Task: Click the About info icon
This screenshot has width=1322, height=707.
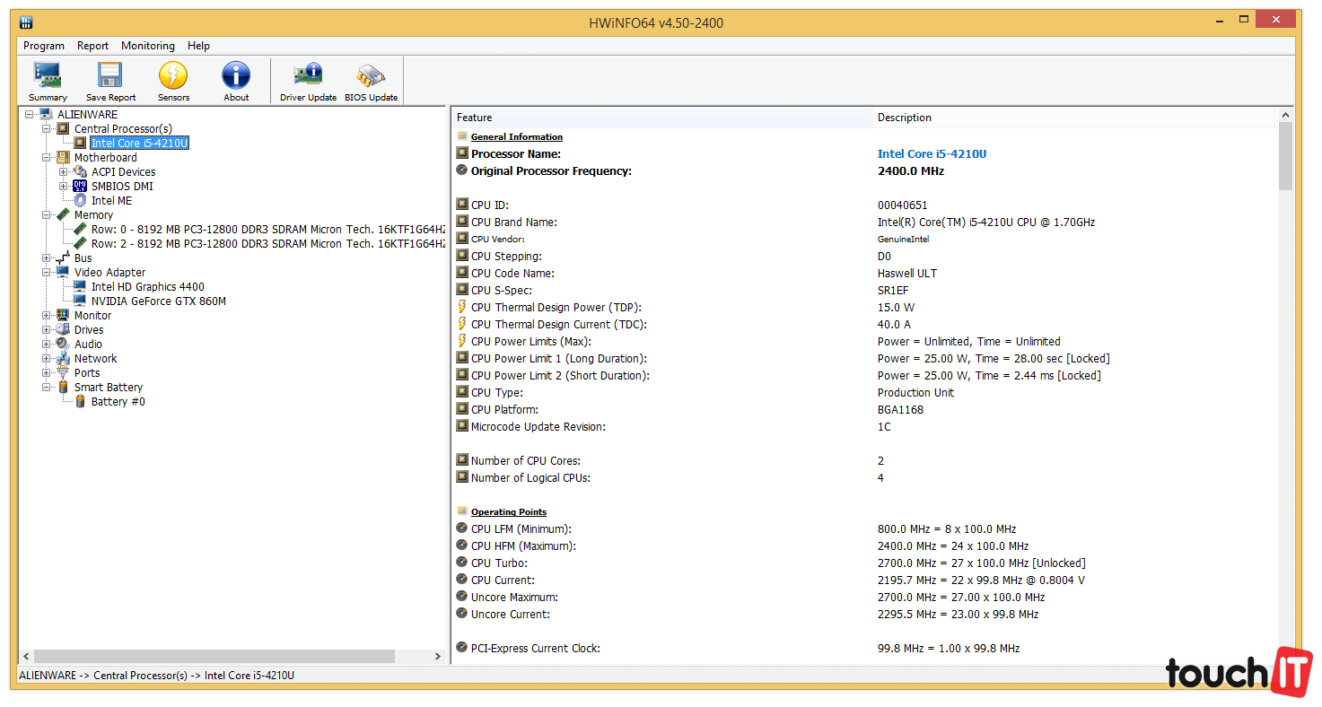Action: click(236, 75)
